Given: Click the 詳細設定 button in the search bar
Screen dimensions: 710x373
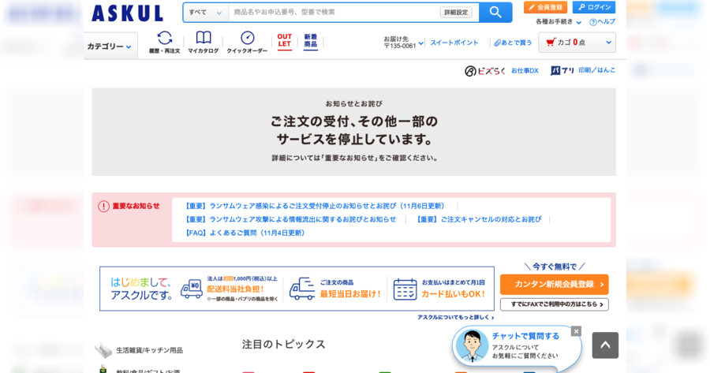Looking at the screenshot, I should [456, 13].
